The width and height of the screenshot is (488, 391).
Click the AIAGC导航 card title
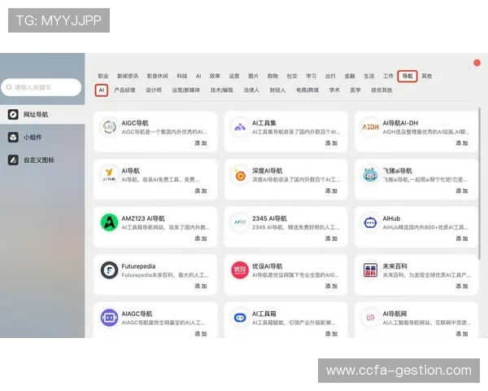click(137, 314)
